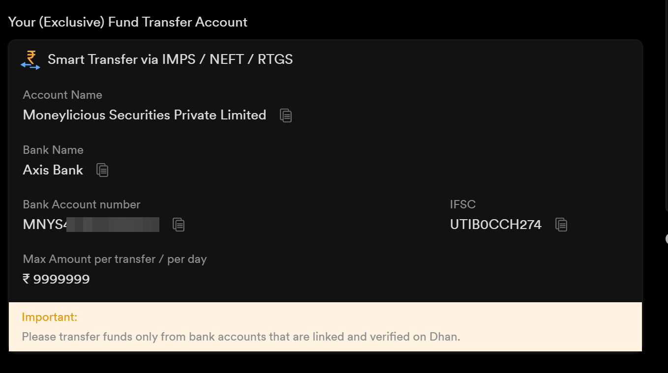Click the linked bank accounts notice text
Viewport: 668px width, 373px height.
pos(241,337)
